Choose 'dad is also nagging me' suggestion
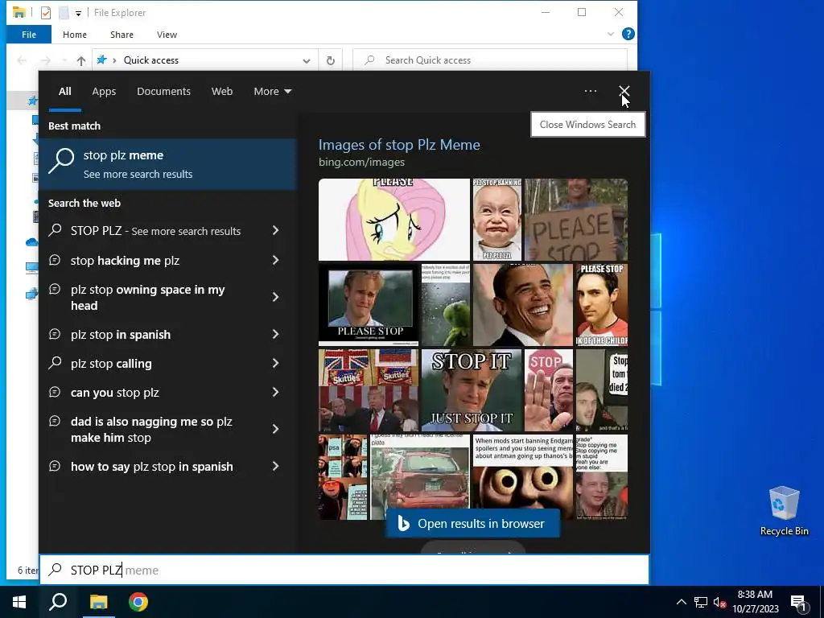 point(151,430)
